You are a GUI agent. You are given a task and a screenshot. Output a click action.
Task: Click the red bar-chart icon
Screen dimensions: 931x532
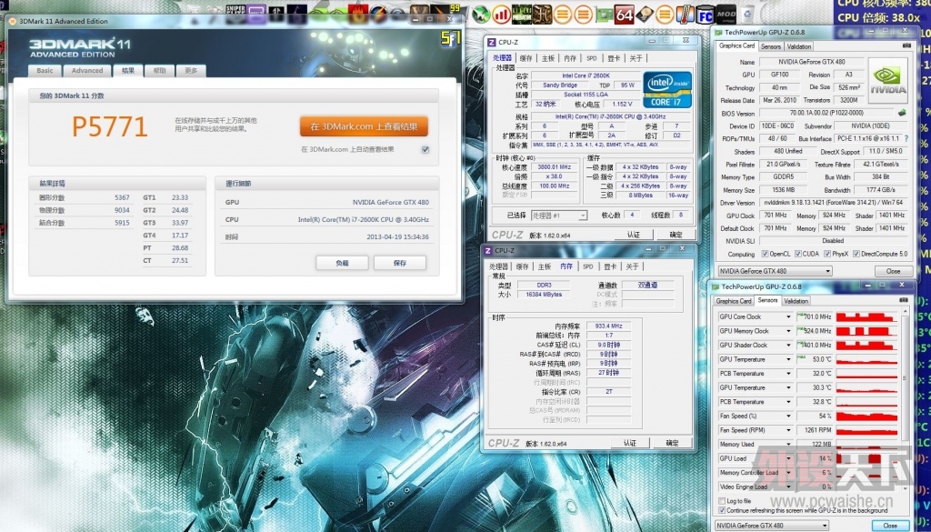[502, 15]
